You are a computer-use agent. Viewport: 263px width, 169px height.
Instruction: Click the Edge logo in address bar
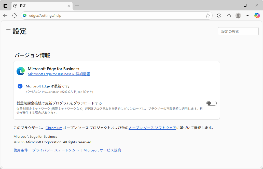[25, 16]
